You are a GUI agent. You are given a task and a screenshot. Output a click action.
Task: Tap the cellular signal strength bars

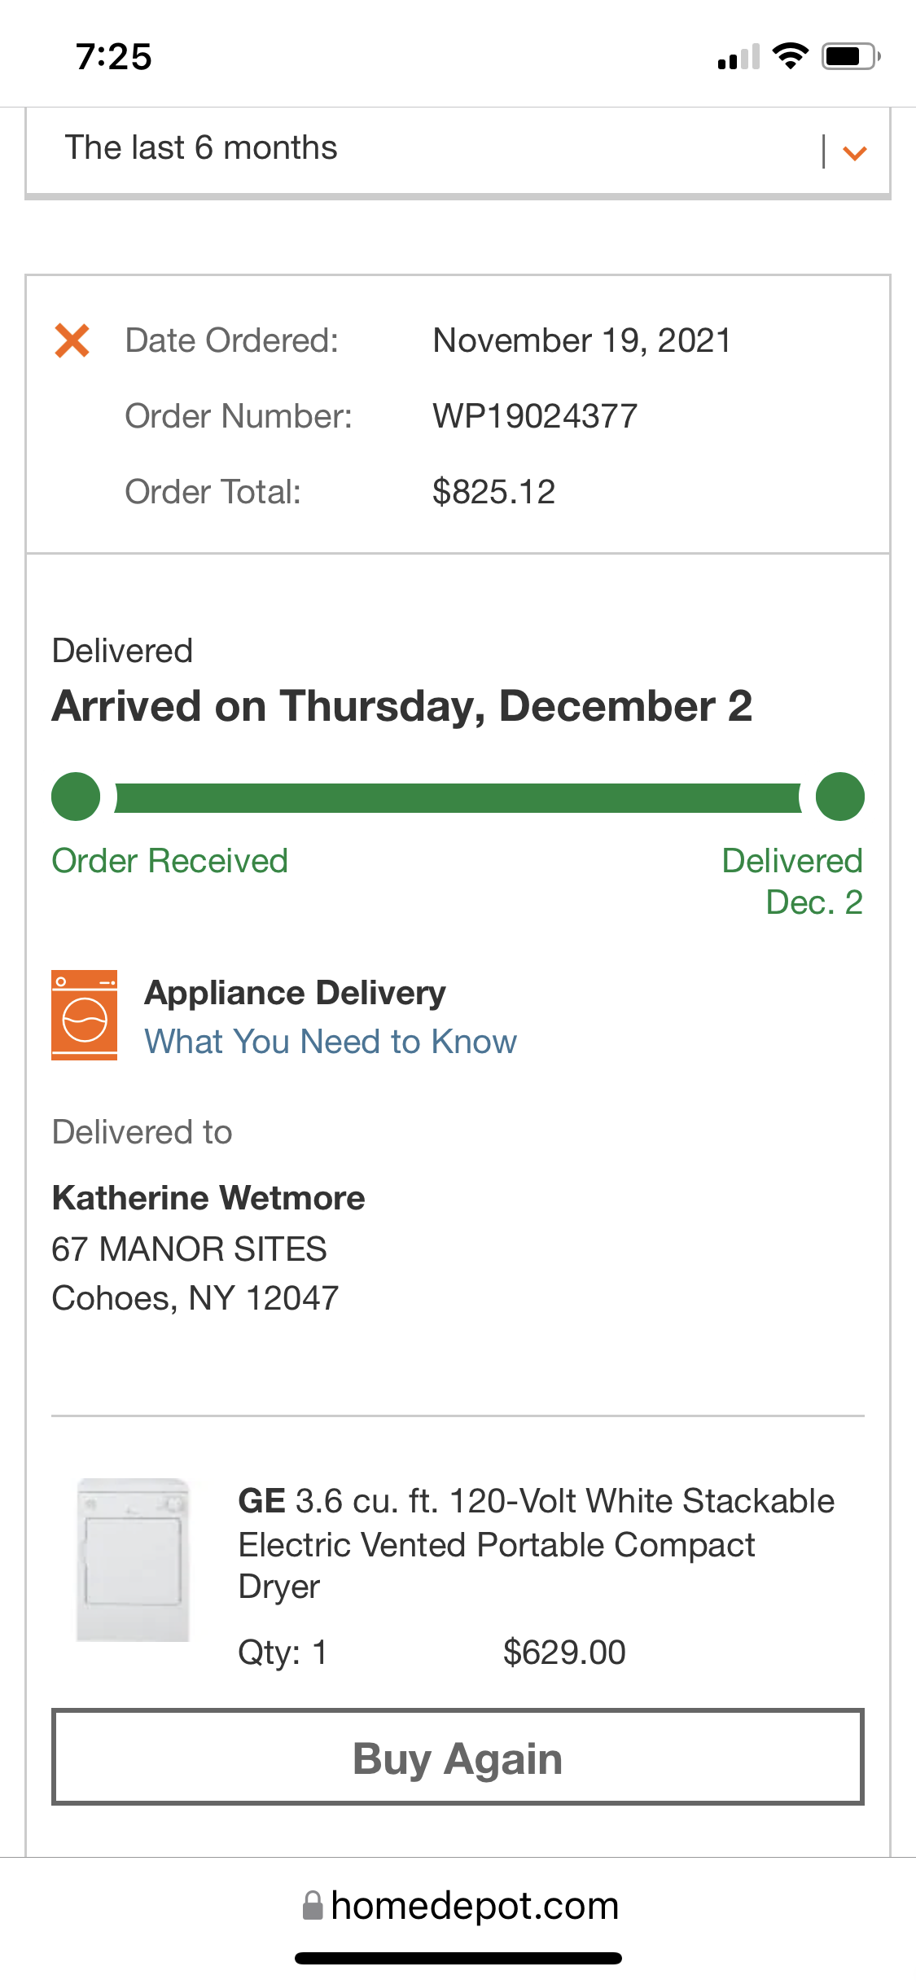tap(738, 57)
